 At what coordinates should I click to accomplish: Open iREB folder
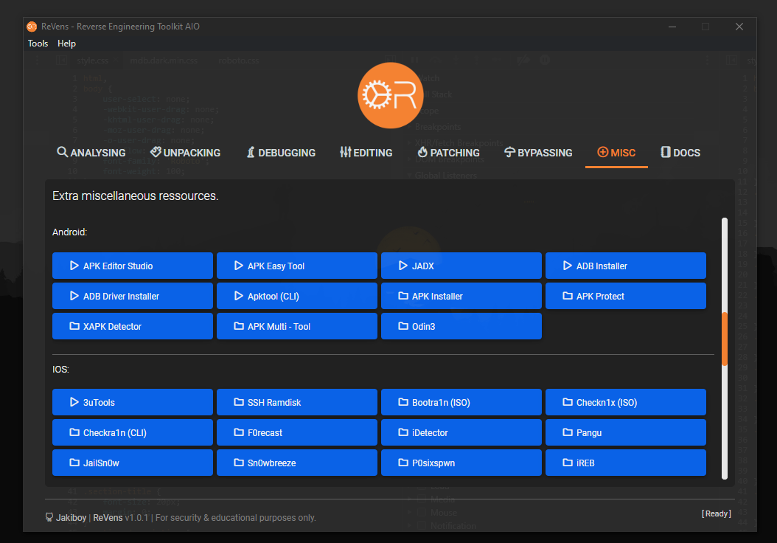626,463
